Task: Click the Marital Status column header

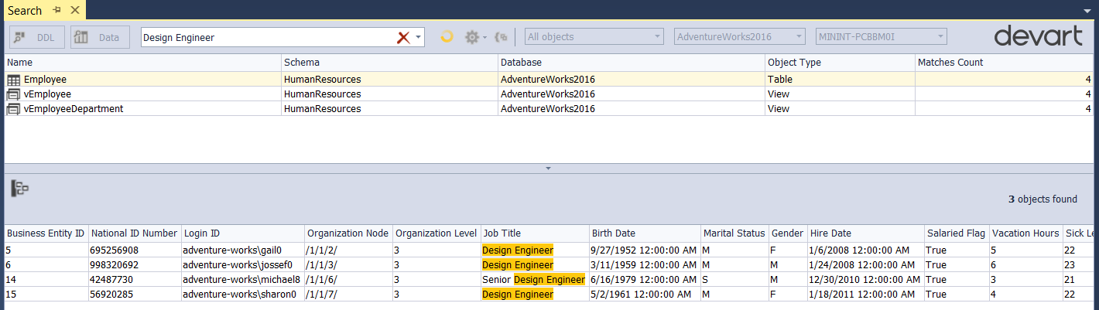Action: click(x=734, y=233)
